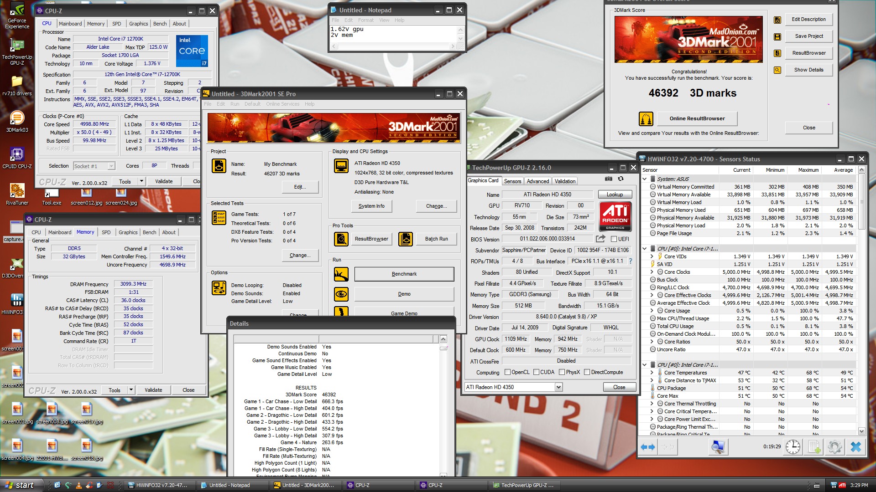Screen dimensions: 876x492
Task: Switch to the Advanced tab in GPU-Z
Action: pyautogui.click(x=538, y=181)
